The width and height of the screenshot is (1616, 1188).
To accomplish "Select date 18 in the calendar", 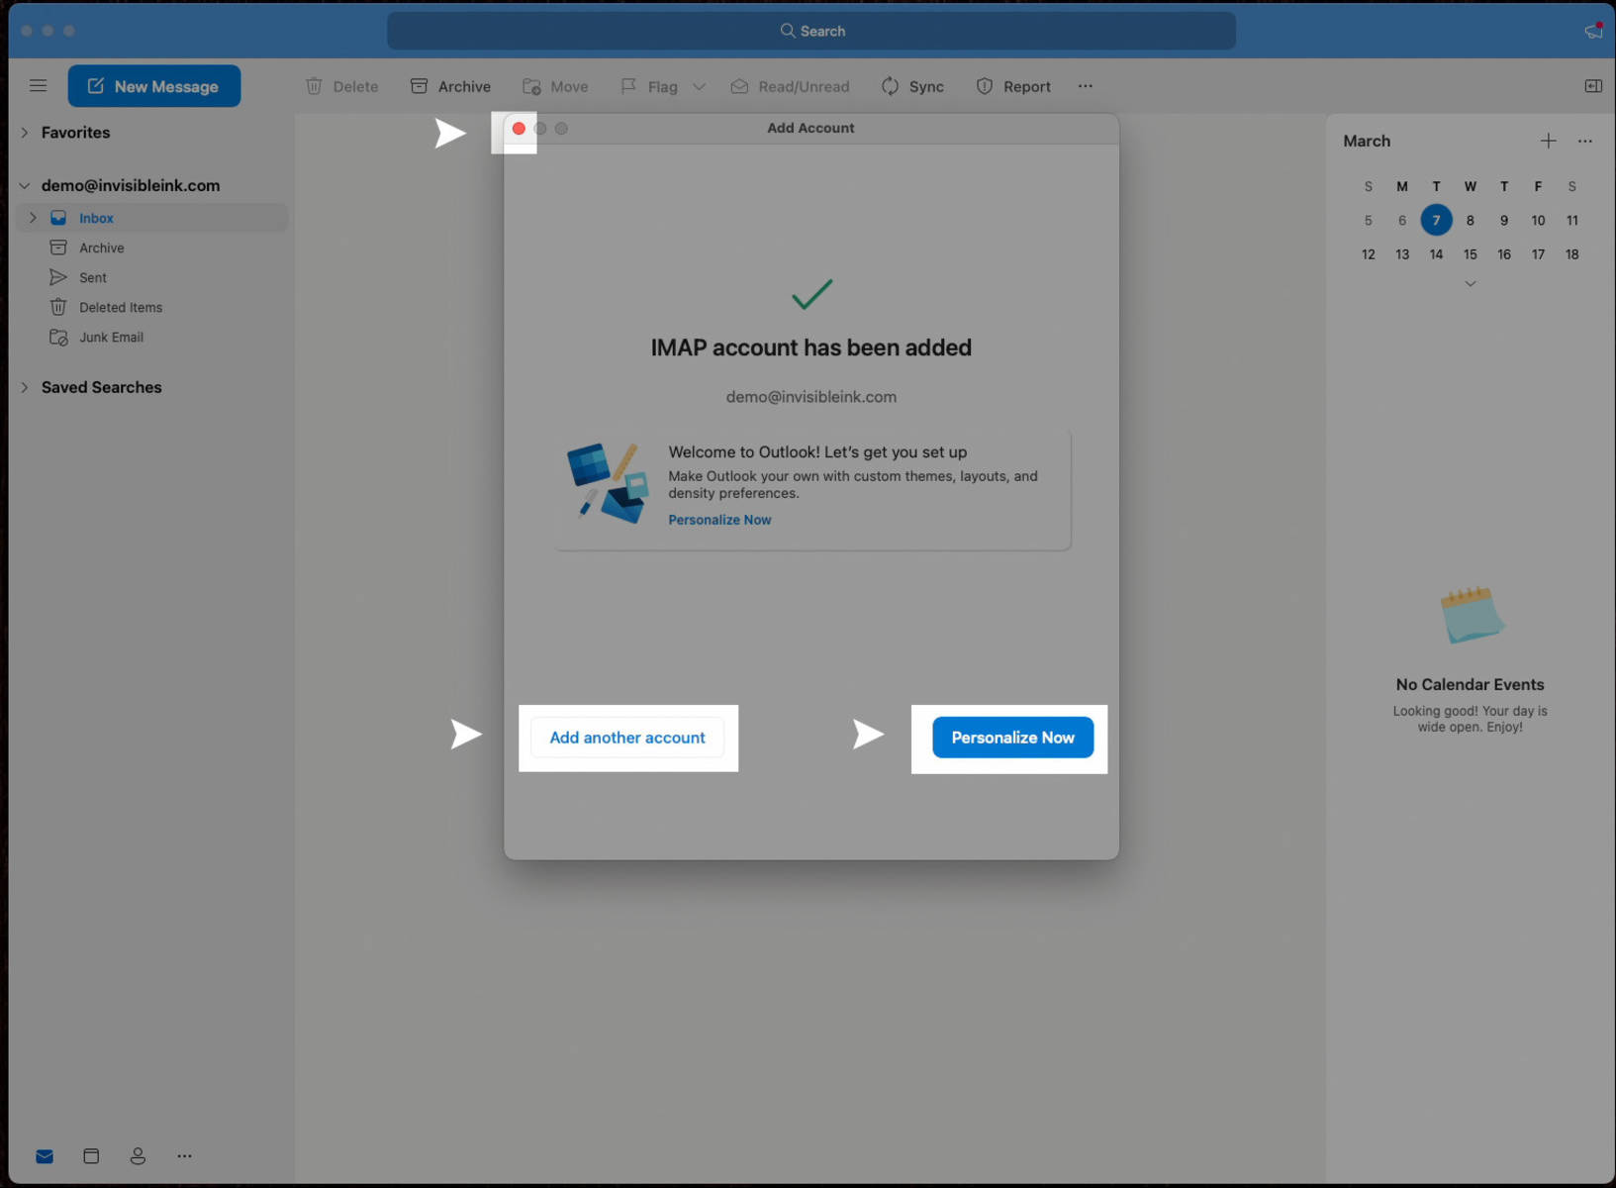I will 1571,254.
